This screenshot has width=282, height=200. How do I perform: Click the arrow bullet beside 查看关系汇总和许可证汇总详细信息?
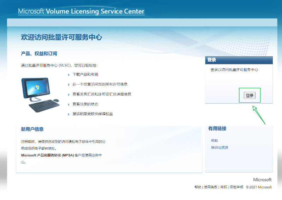coord(69,95)
